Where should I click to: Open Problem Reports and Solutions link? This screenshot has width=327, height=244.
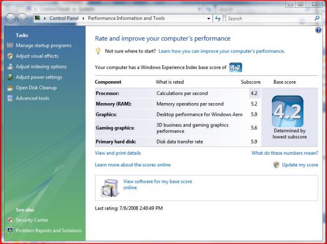click(x=49, y=230)
